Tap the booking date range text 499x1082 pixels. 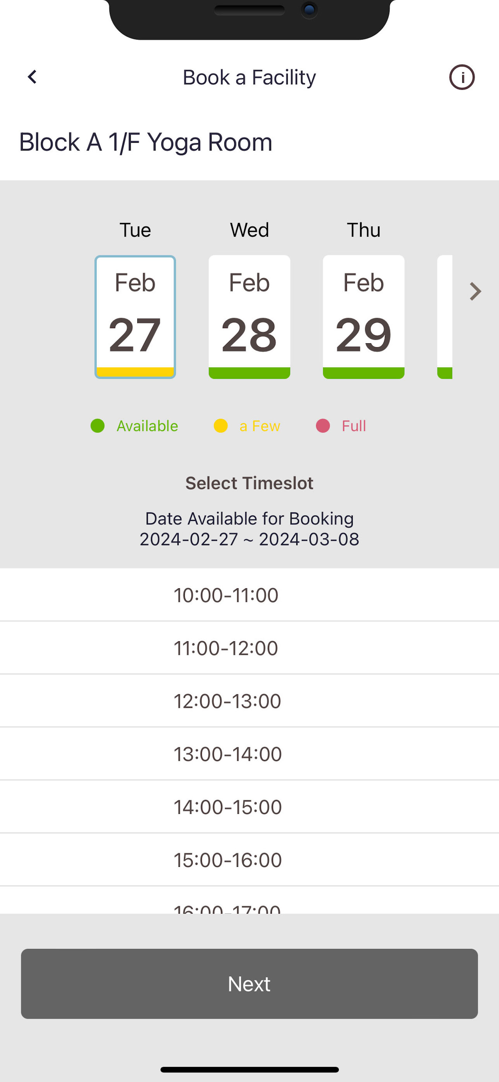[x=249, y=539]
